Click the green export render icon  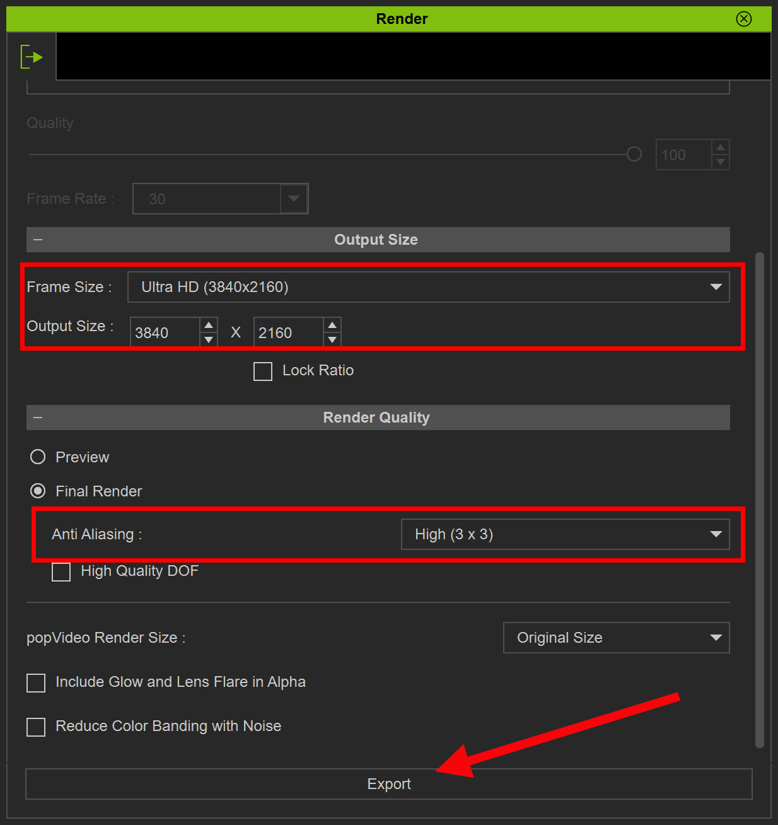tap(31, 57)
